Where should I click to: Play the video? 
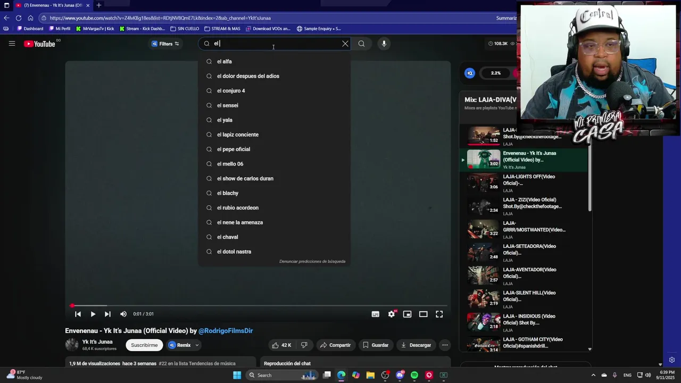(x=93, y=314)
